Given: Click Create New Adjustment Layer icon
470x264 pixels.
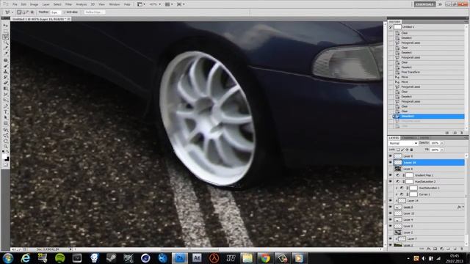Looking at the screenshot, I should point(442,249).
